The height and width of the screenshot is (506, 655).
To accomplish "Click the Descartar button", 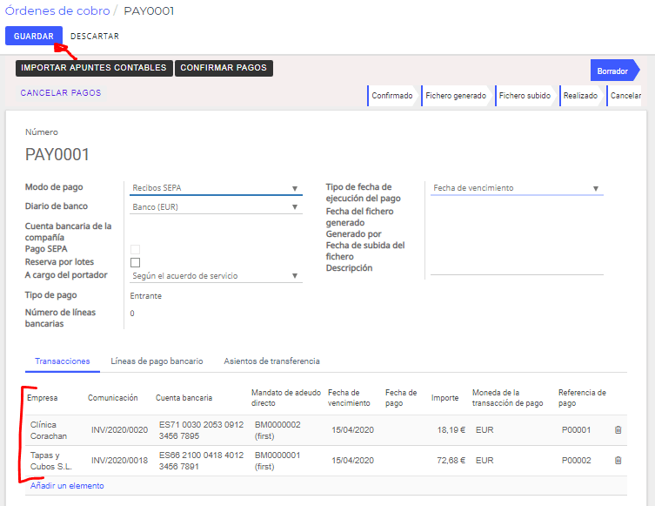I will click(x=95, y=37).
